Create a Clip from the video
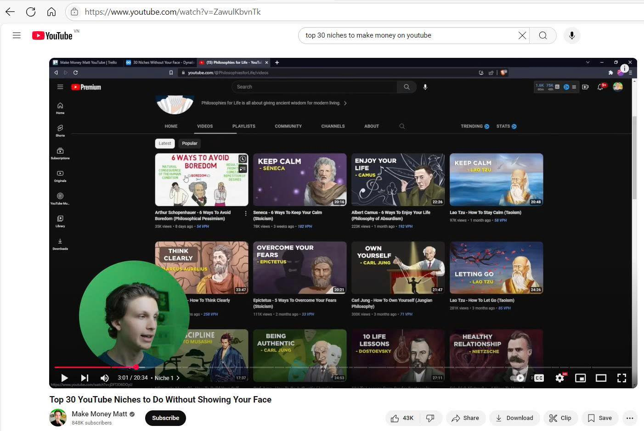The height and width of the screenshot is (431, 644). pyautogui.click(x=560, y=418)
